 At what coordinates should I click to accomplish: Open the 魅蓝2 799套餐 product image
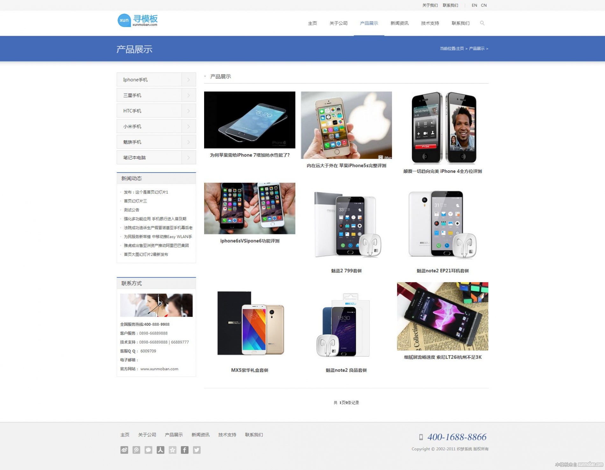(346, 224)
